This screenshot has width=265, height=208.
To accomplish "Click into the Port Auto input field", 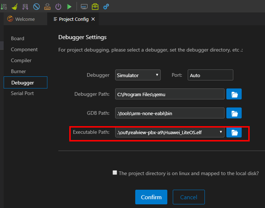I will click(210, 75).
